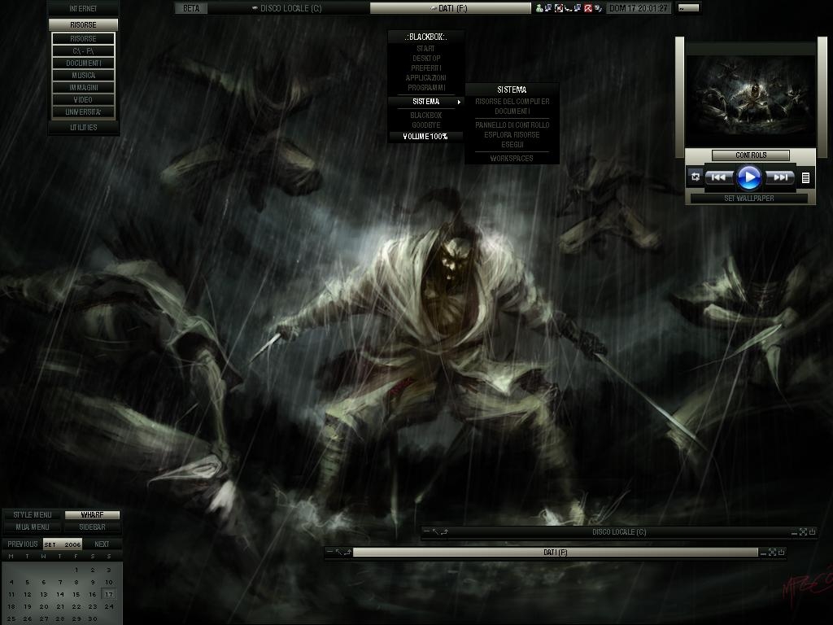The image size is (833, 625).
Task: Open the Video sidebar button
Action: 84,100
